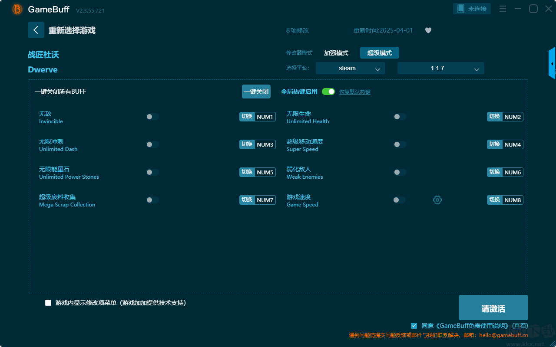
Task: Disable the global hotkey switch
Action: tap(328, 92)
